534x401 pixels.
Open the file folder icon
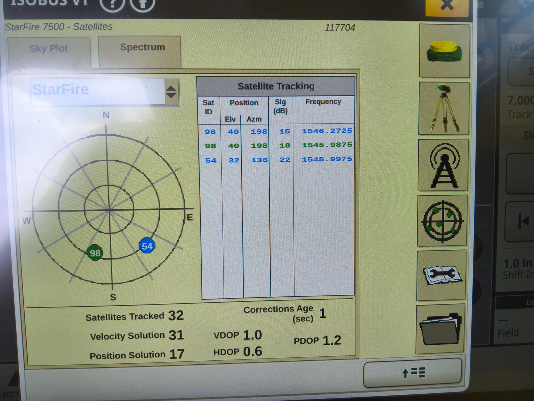coord(441,329)
